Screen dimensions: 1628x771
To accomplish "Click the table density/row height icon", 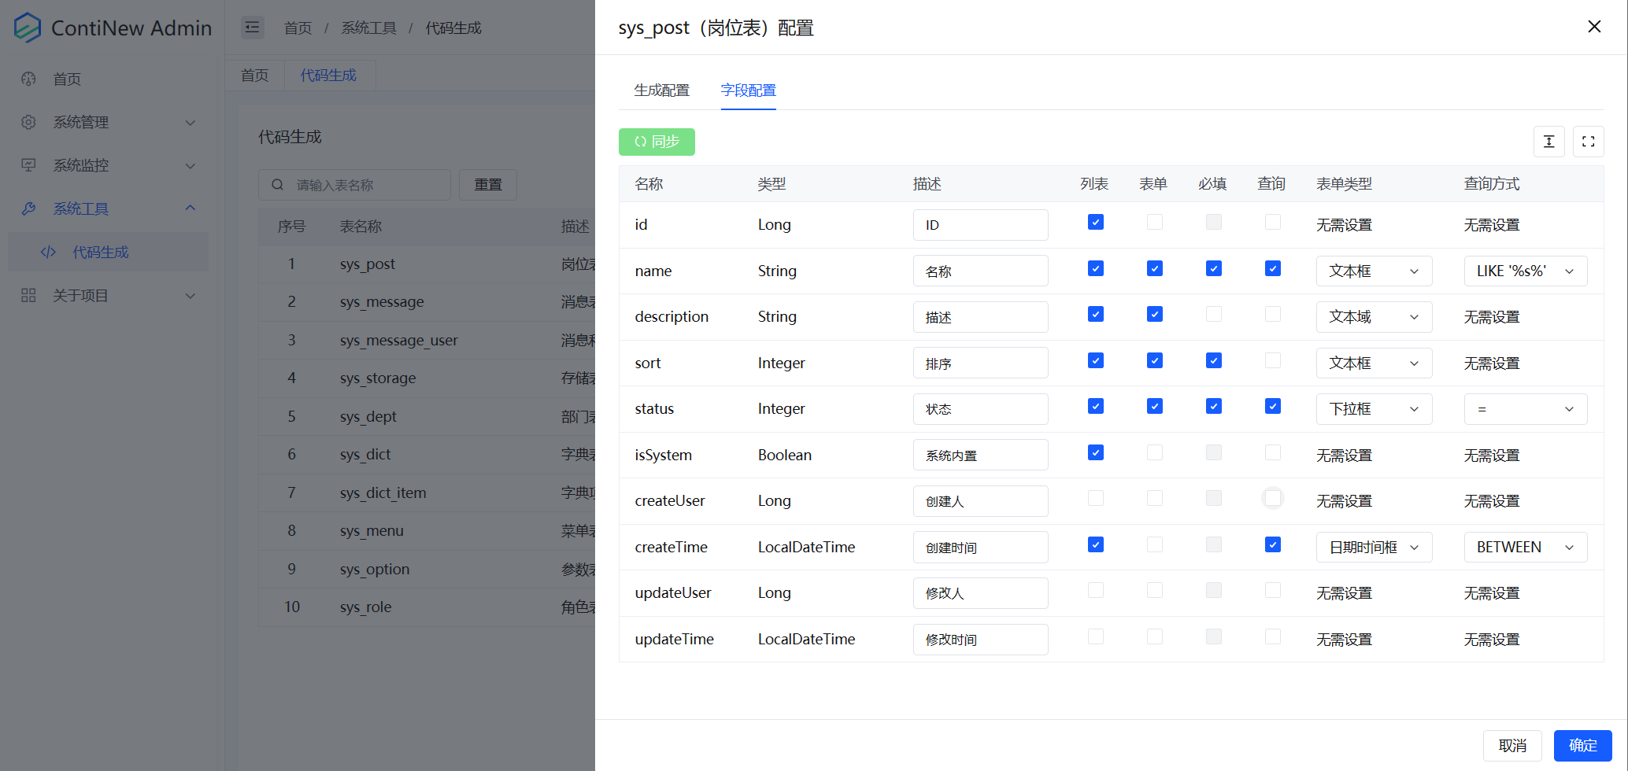I will click(1548, 142).
